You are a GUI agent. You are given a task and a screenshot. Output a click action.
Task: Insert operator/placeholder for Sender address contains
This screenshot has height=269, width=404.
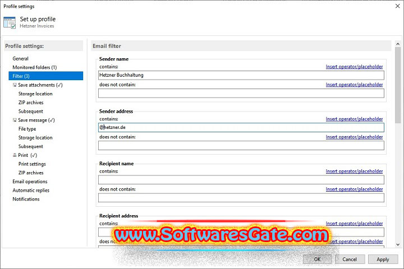click(x=354, y=119)
